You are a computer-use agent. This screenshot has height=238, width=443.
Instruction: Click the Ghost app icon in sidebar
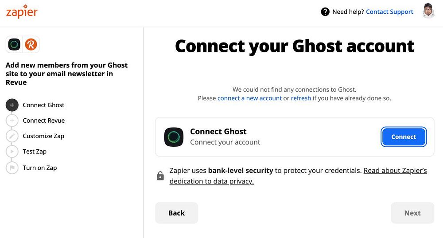pyautogui.click(x=15, y=44)
